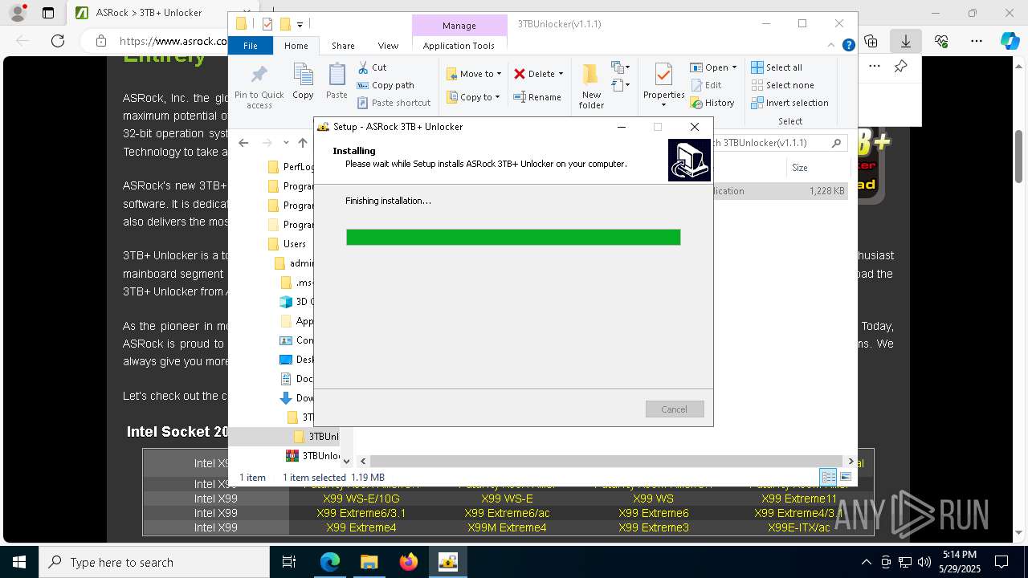Open Task View on taskbar
Screen dimensions: 1028x578
(x=290, y=562)
